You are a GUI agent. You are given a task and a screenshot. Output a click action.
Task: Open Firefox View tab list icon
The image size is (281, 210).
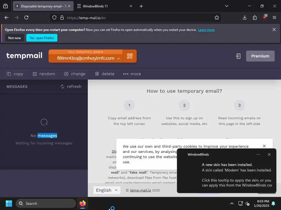pos(5,6)
